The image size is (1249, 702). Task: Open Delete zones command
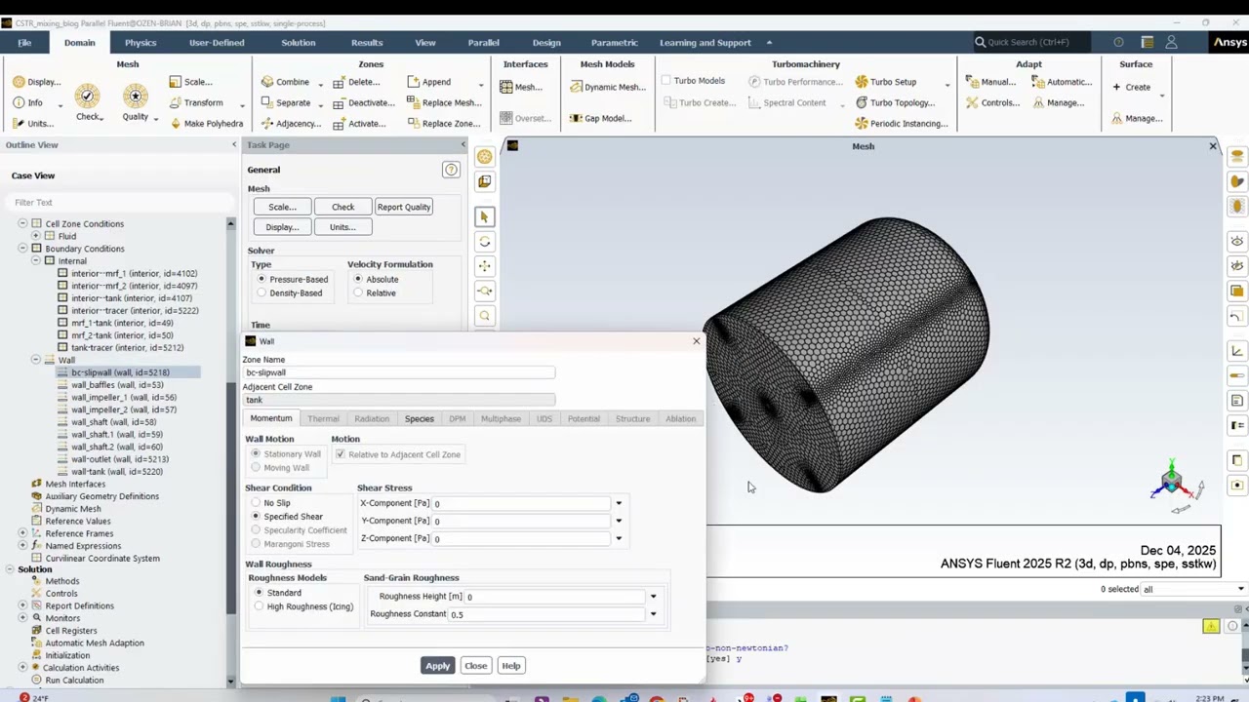point(356,82)
